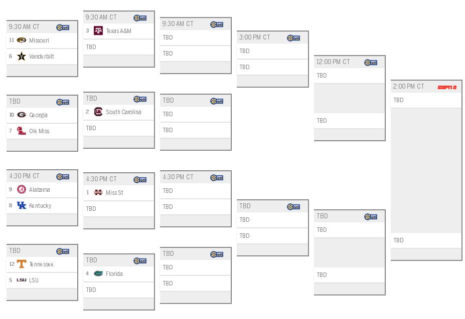Select the 12:00 PM CT semifinal header

tap(349, 62)
